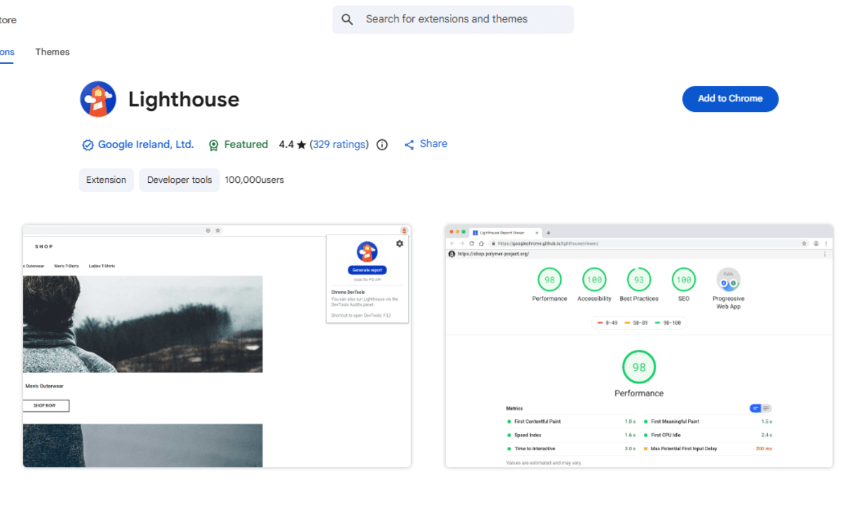Image resolution: width=853 pixels, height=511 pixels.
Task: Select the Lighthouse title heading
Action: pos(184,99)
